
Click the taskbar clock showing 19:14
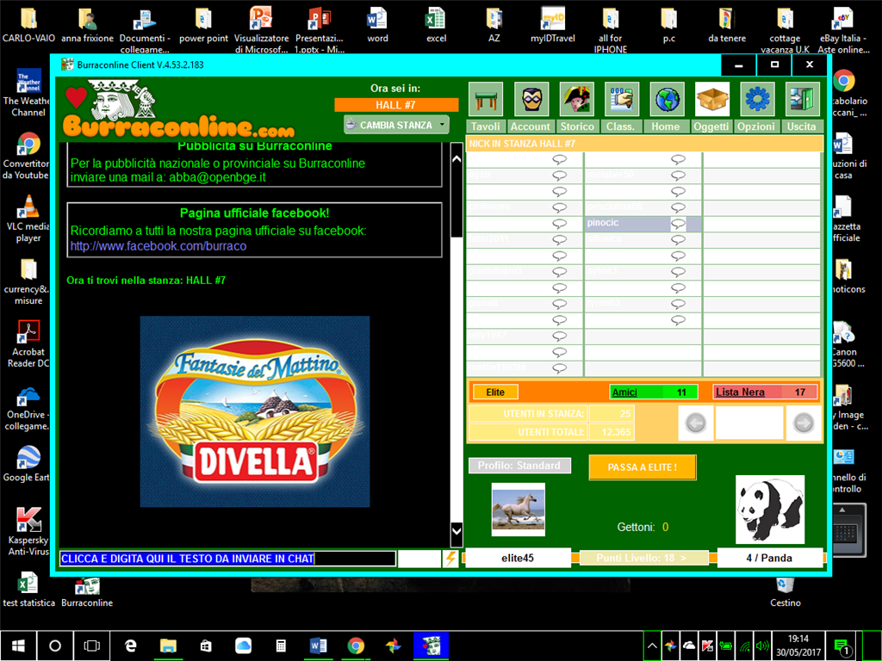click(798, 646)
